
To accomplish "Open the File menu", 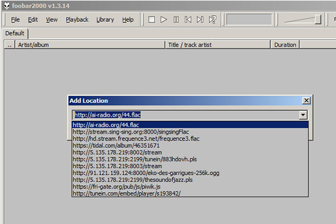I will pyautogui.click(x=15, y=20).
